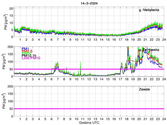Select hour 12 tick on the Zawale chart

(x=89, y=119)
